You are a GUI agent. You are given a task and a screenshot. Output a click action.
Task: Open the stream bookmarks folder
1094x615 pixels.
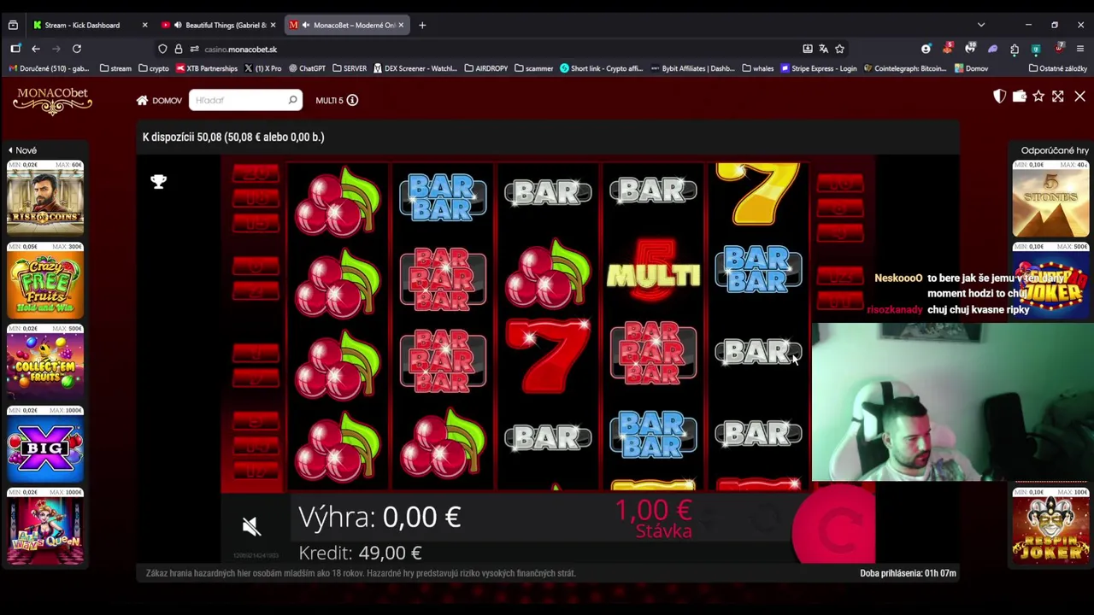click(115, 68)
